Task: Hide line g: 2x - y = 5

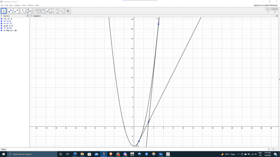Action: click(x=1, y=26)
